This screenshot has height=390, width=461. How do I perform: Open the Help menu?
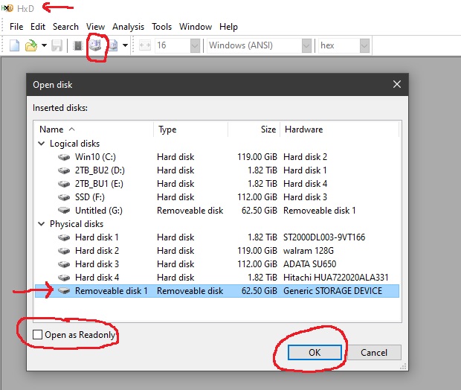[x=228, y=27]
